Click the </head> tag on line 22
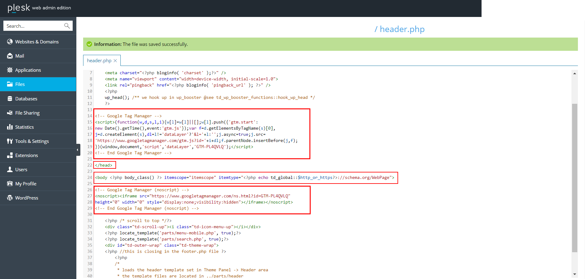This screenshot has width=585, height=279. (104, 165)
